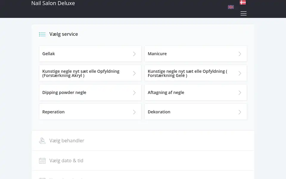Choose Kunstige negle Forstærkning Akryl service
The image size is (286, 179).
point(90,73)
